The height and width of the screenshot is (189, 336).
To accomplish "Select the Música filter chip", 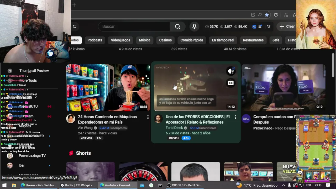I will [145, 40].
